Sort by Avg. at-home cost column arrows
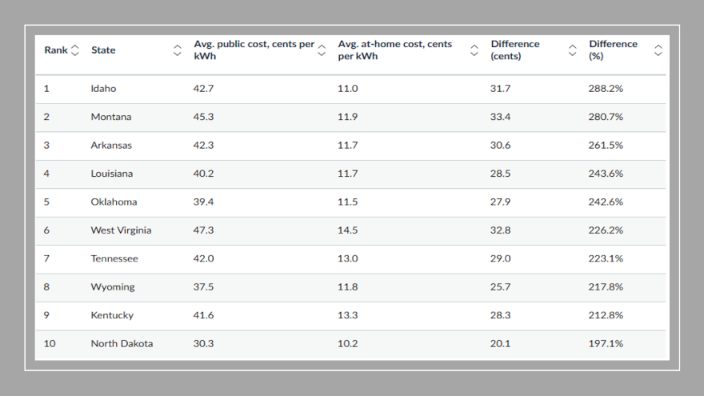Viewport: 704px width, 396px height. point(474,50)
